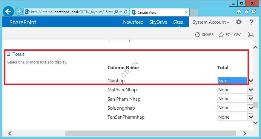
Task: Click the vertical scrollbar thumb
Action: tap(256, 105)
